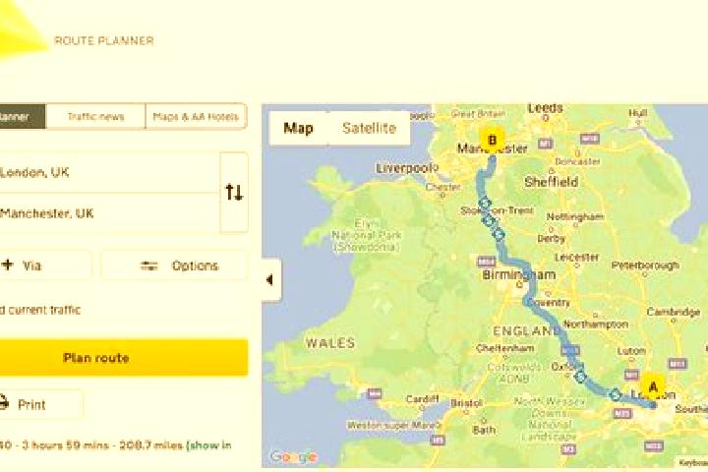Click the printer icon next to Print
The height and width of the screenshot is (472, 708).
pos(4,403)
